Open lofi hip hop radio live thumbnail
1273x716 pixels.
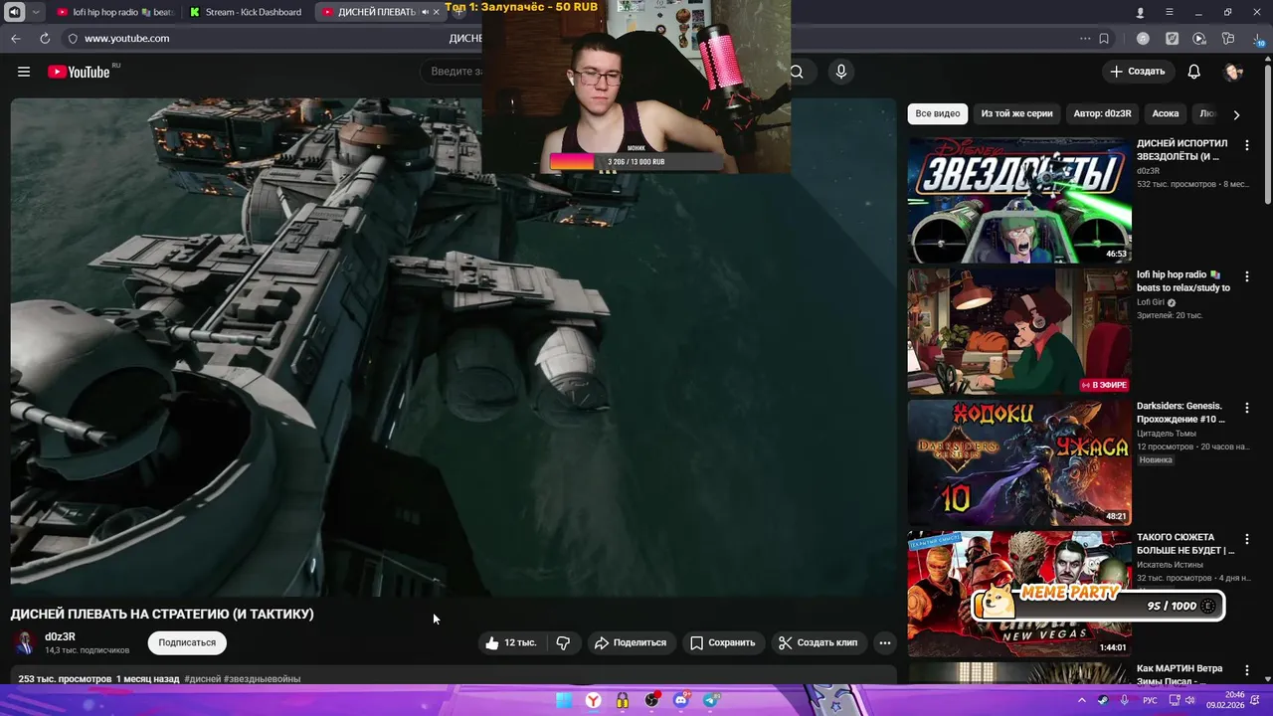1019,331
